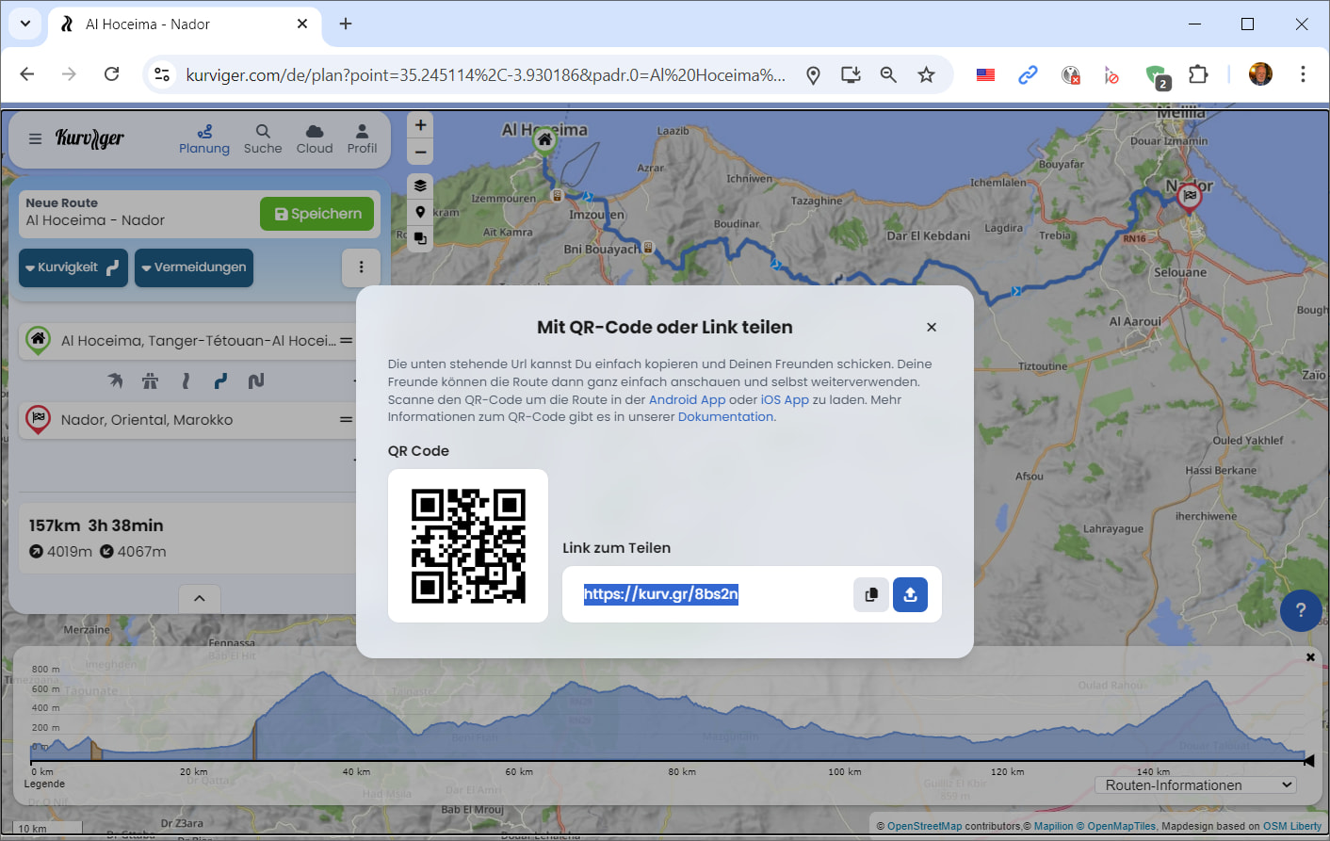The height and width of the screenshot is (841, 1330).
Task: Open the hamburger menu beside Kurviger logo
Action: [35, 138]
